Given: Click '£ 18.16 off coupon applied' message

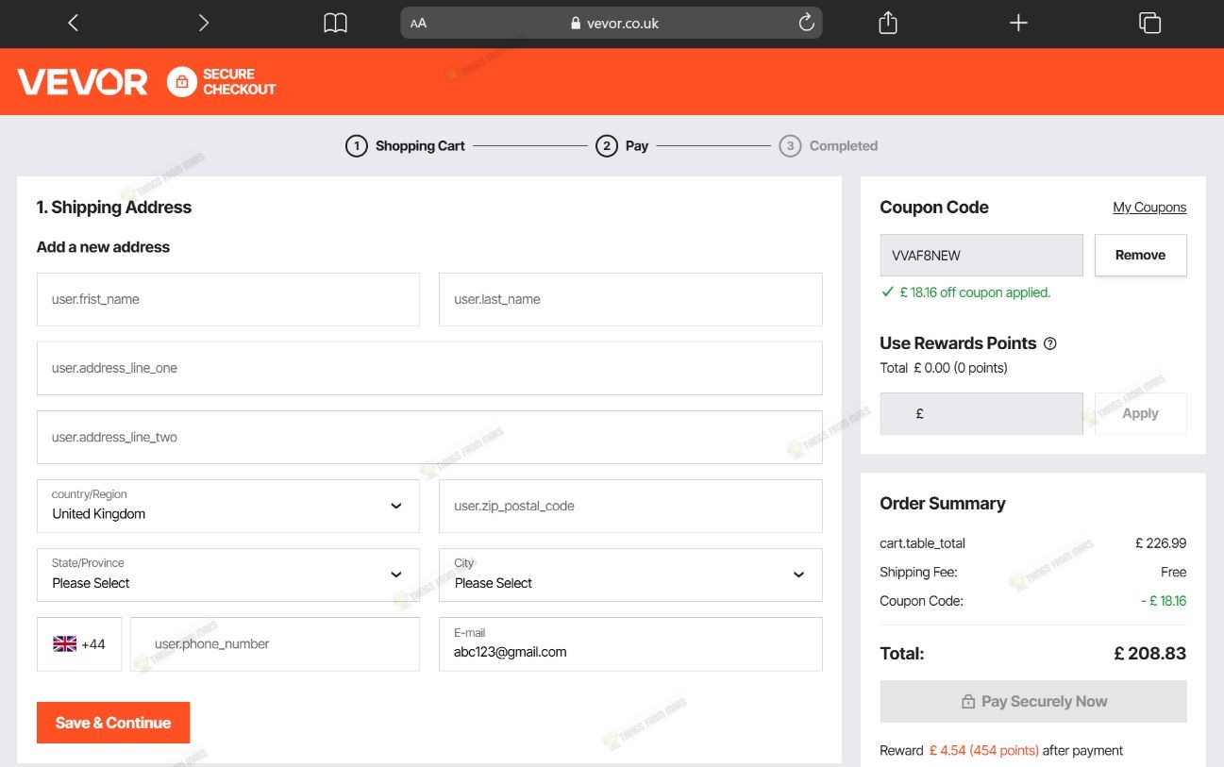Looking at the screenshot, I should 974,292.
